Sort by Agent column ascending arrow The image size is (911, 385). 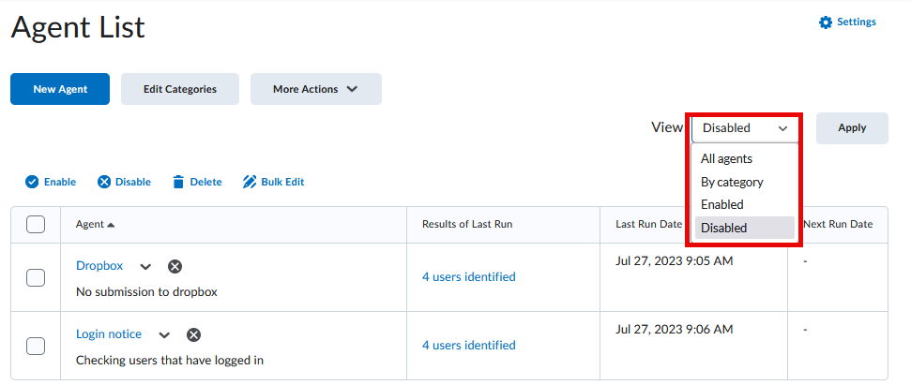112,225
